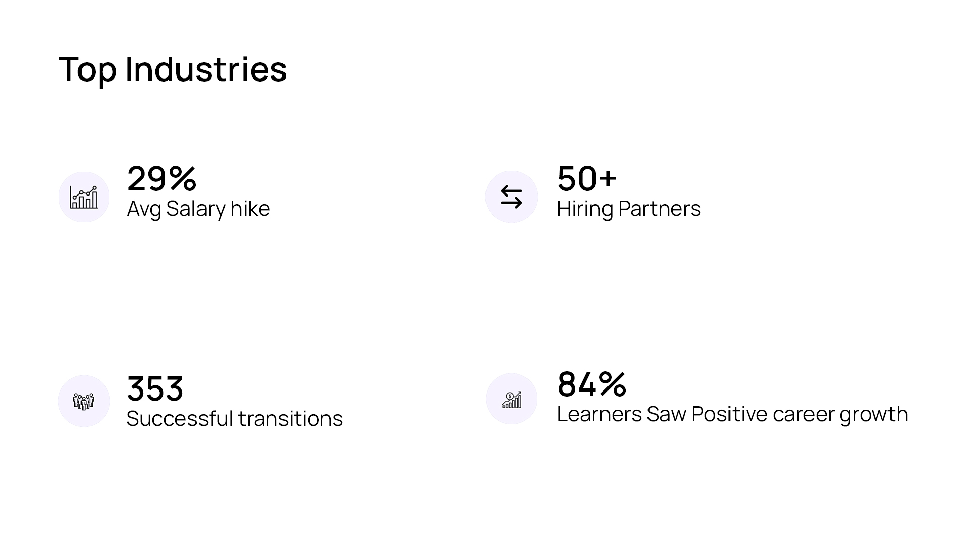
Task: Click the dollar growth chart icon
Action: click(x=511, y=399)
